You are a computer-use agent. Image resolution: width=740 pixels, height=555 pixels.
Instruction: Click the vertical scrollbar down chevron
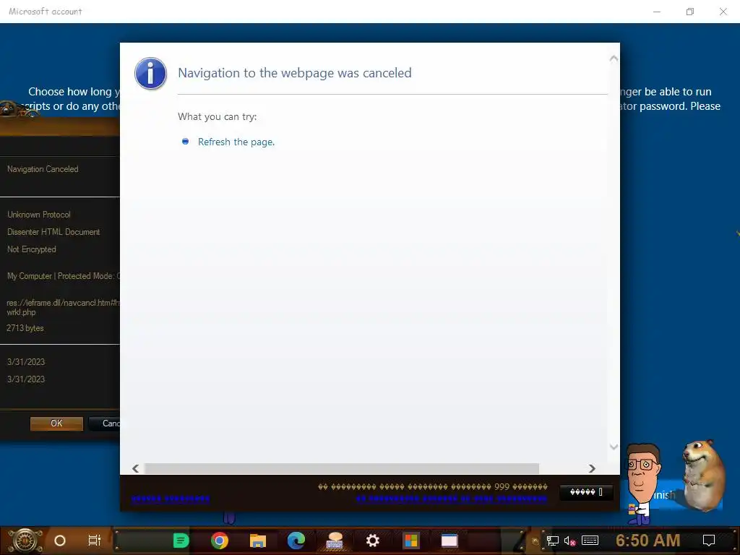point(614,446)
